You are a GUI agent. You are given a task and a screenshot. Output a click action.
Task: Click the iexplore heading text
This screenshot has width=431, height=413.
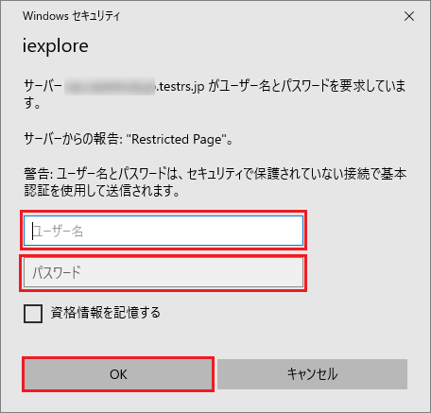point(56,46)
